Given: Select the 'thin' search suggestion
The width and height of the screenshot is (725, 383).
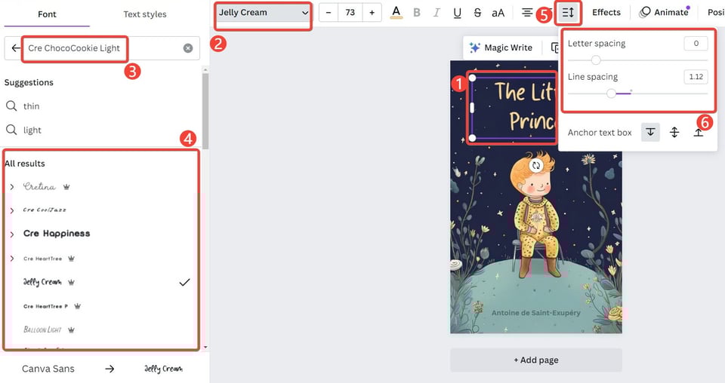Looking at the screenshot, I should pyautogui.click(x=32, y=106).
